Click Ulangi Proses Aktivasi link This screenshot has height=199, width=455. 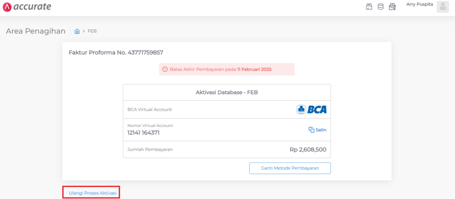coord(92,193)
